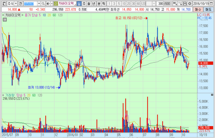Viewport: 215px width, 138px height.
Task: Click the save chart floppy icon
Action: tap(185, 3)
